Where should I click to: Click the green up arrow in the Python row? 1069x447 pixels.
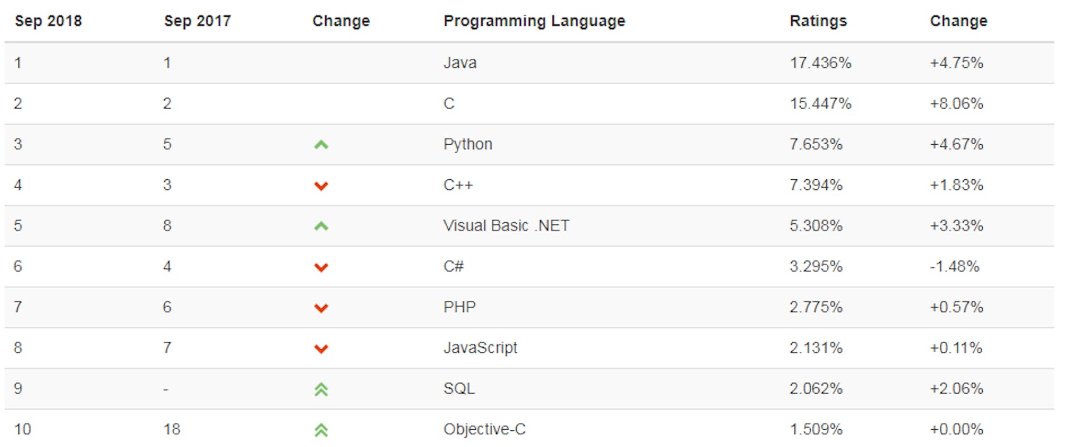click(x=321, y=145)
